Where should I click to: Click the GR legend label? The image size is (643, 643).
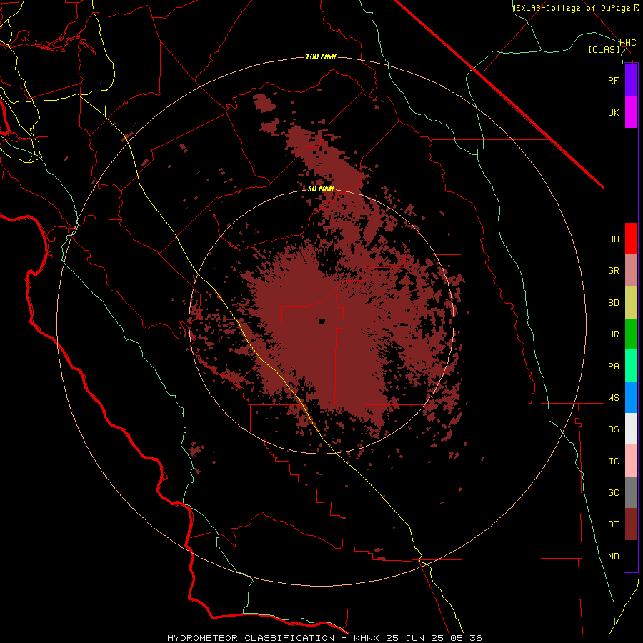click(x=613, y=271)
